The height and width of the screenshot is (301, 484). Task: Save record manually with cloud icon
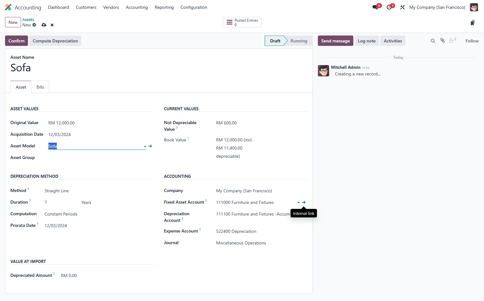coord(44,25)
